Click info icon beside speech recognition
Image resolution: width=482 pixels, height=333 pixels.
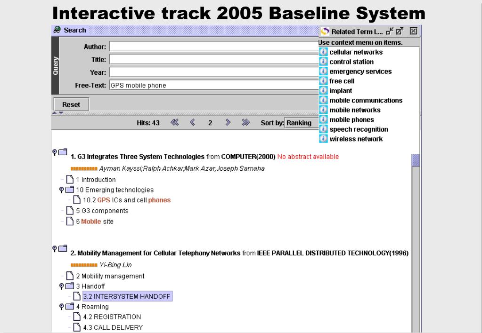tap(323, 129)
